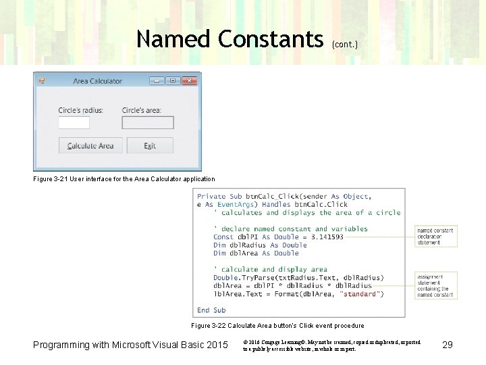Click the Area Calculator title text
The width and height of the screenshot is (486, 365).
coord(98,81)
